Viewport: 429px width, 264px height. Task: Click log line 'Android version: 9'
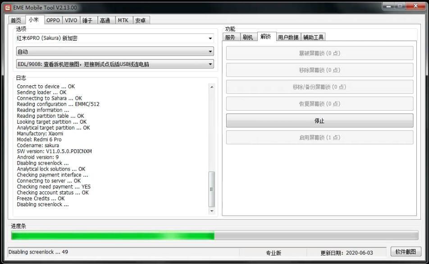38,157
